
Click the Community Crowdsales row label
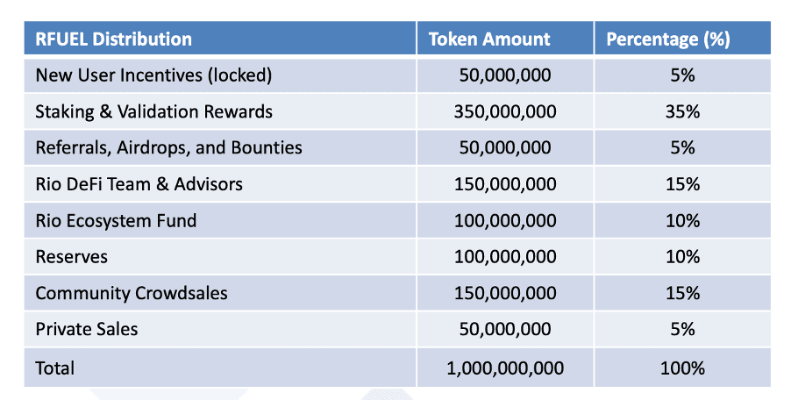click(220, 293)
